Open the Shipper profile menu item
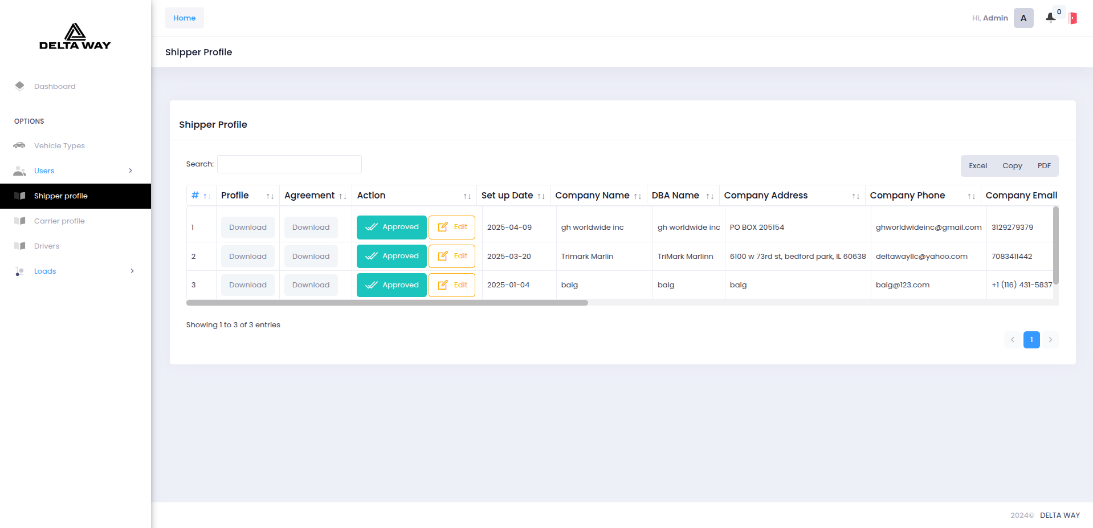This screenshot has width=1093, height=528. [x=61, y=196]
